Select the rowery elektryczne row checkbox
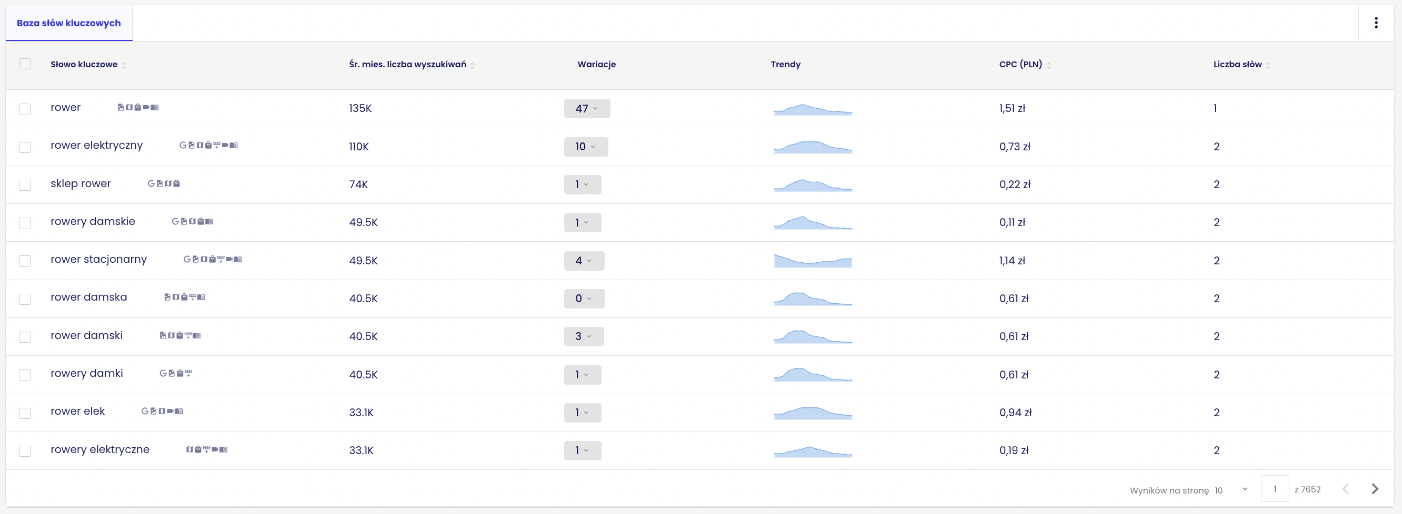 point(25,451)
